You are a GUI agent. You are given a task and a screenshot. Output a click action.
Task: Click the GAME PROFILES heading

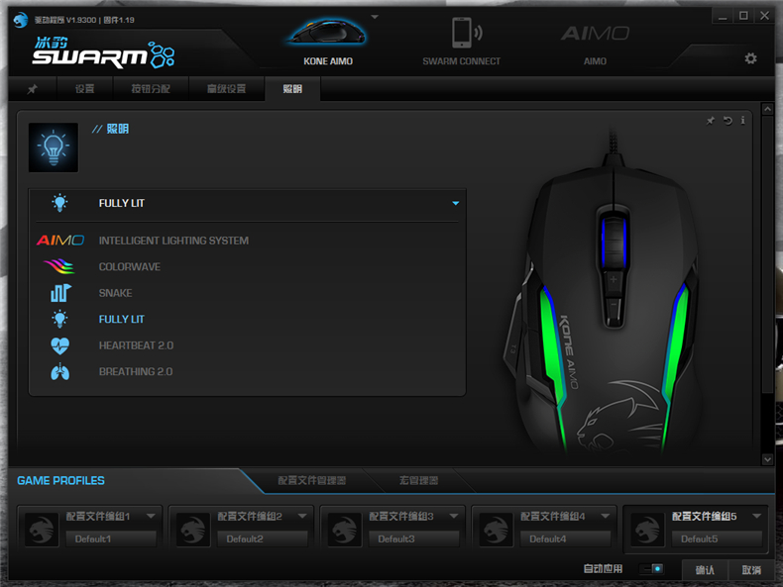pyautogui.click(x=60, y=481)
